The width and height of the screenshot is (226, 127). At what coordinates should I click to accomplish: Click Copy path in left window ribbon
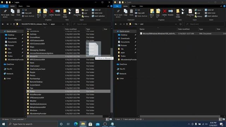27,13
